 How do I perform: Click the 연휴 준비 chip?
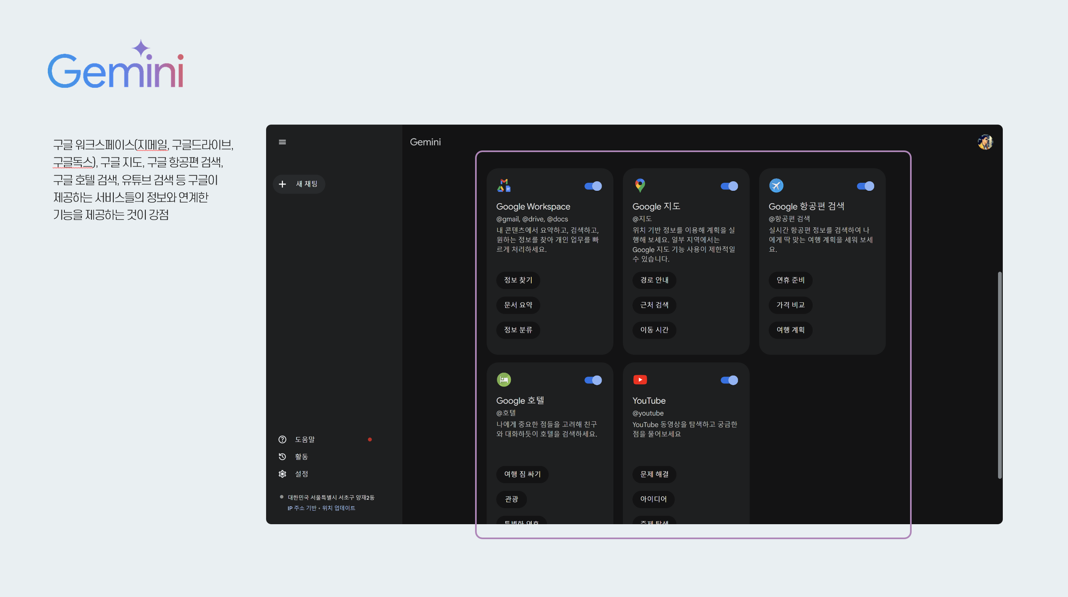(x=790, y=280)
